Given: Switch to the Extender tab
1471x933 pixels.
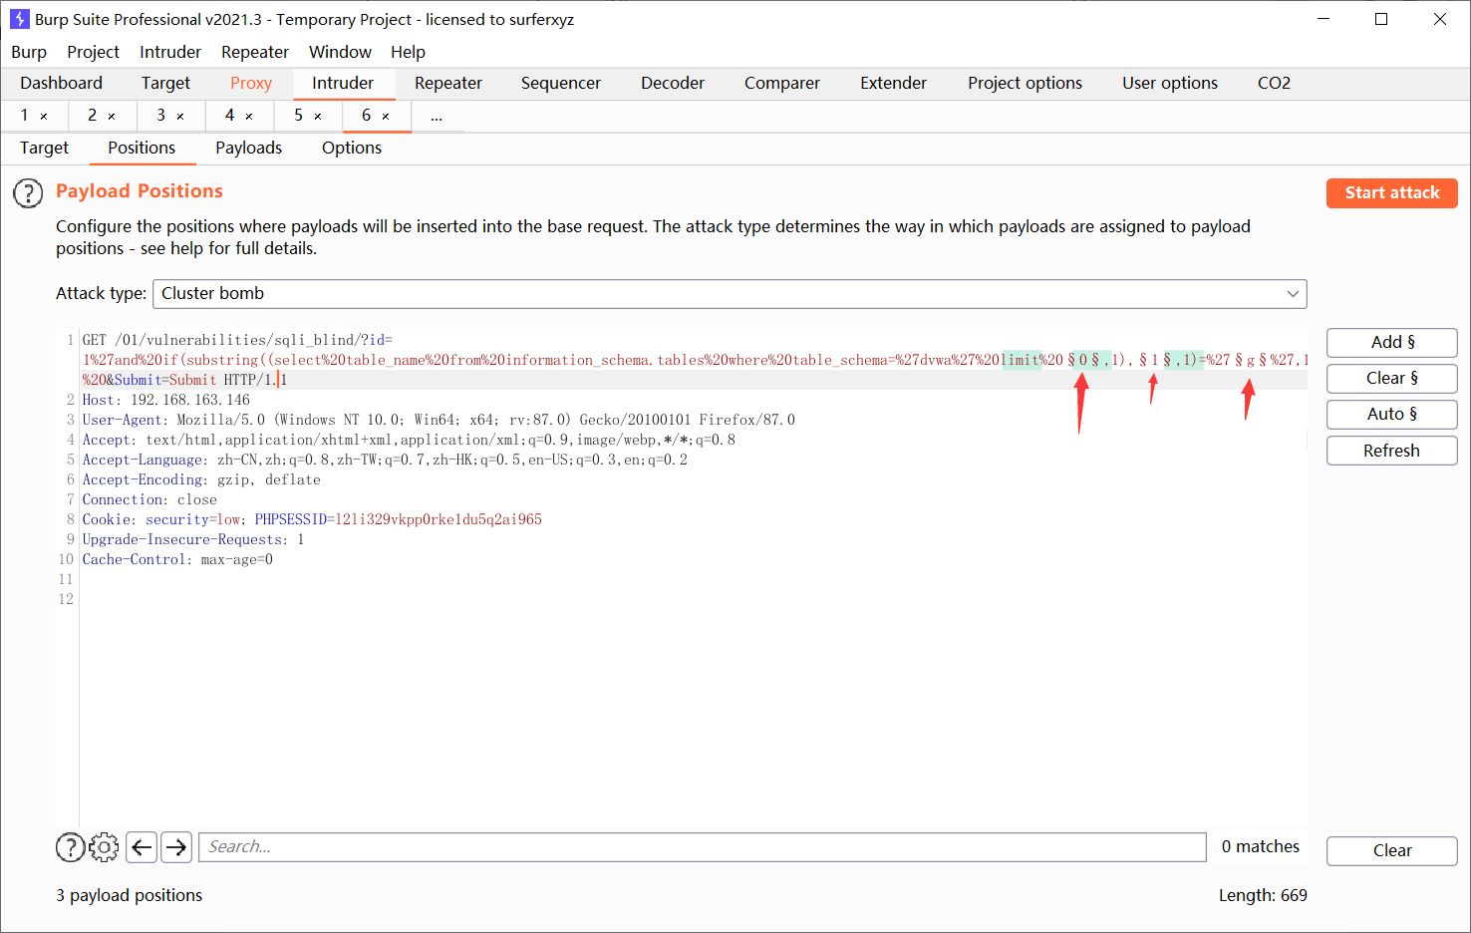Looking at the screenshot, I should tap(894, 83).
